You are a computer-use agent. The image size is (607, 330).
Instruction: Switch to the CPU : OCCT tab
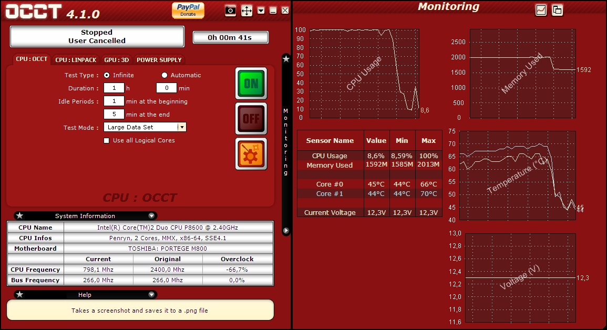32,59
